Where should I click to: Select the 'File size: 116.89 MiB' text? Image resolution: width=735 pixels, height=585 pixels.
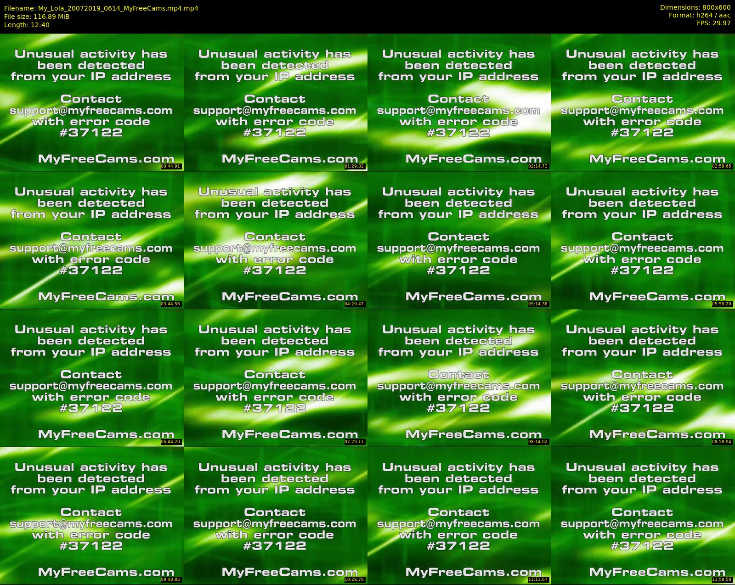click(x=37, y=17)
